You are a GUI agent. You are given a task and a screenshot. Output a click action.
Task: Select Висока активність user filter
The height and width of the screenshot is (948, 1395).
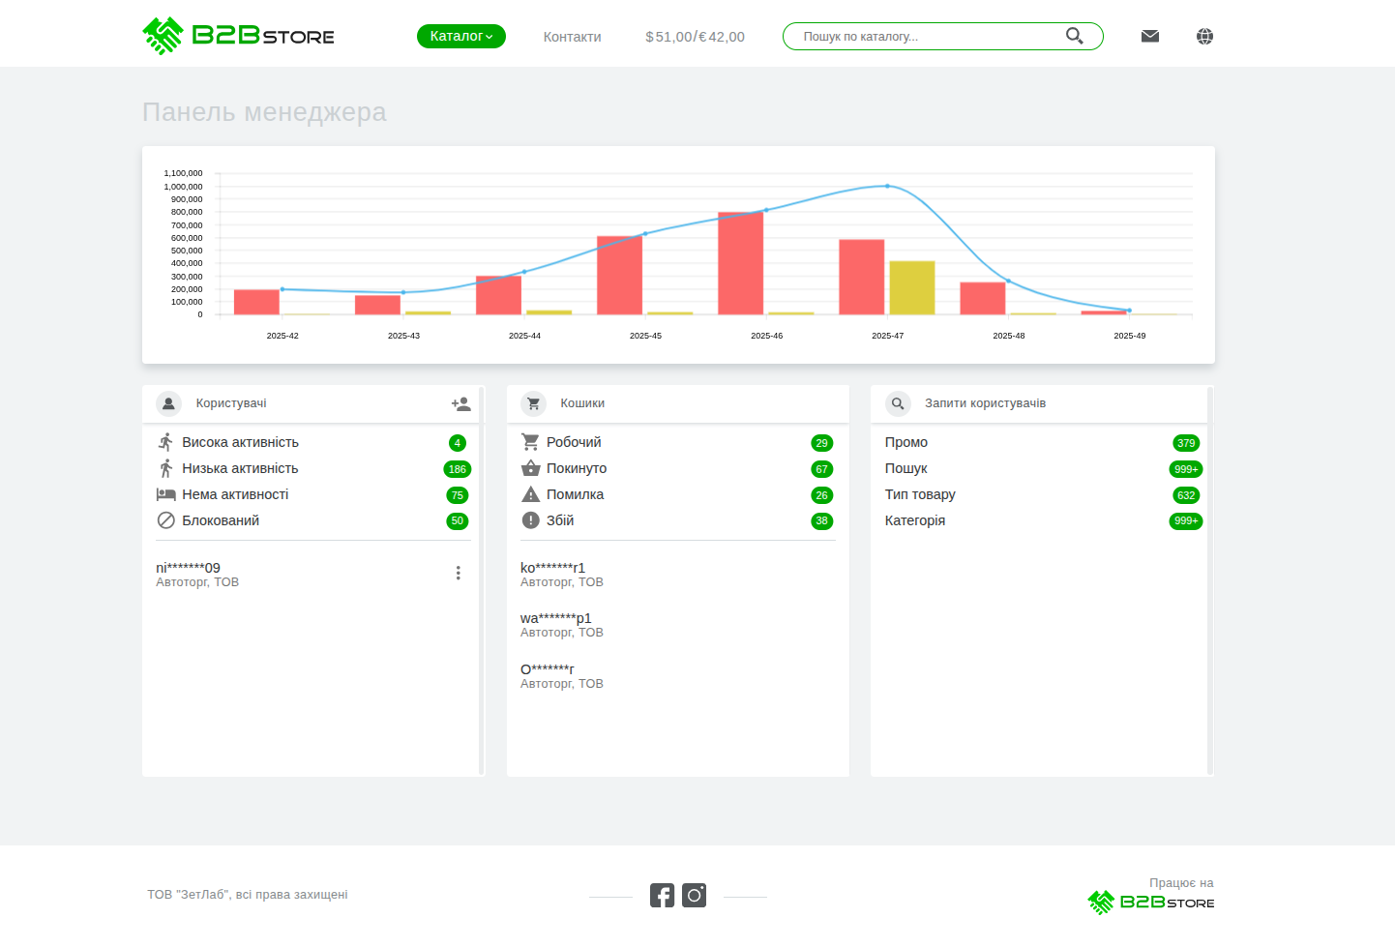[240, 442]
